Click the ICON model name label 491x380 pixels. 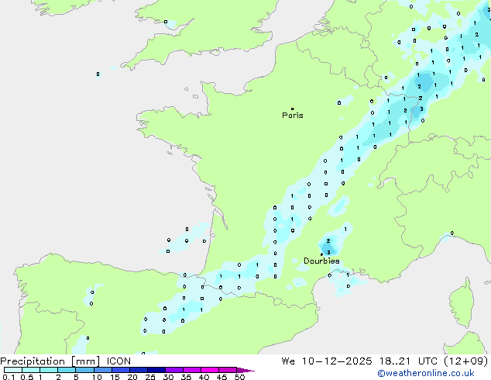tap(119, 361)
